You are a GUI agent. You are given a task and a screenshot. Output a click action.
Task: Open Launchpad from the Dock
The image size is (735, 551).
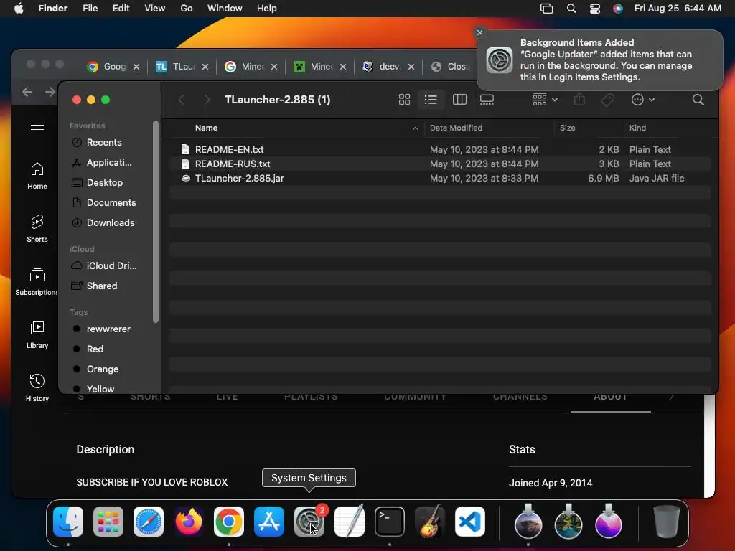point(108,522)
